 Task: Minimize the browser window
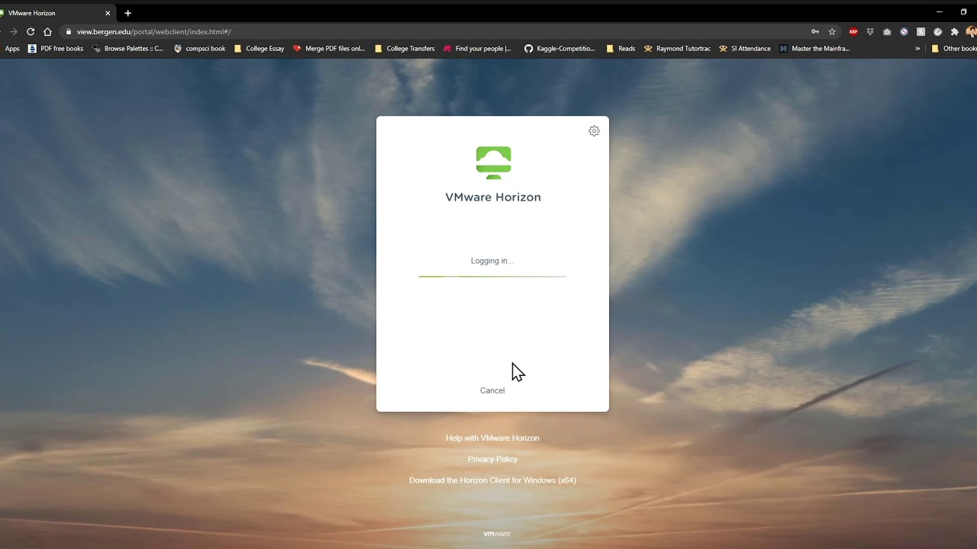tap(939, 12)
